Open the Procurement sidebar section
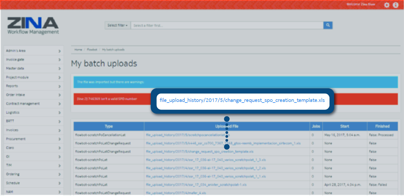Image resolution: width=404 pixels, height=196 pixels. (x=33, y=139)
